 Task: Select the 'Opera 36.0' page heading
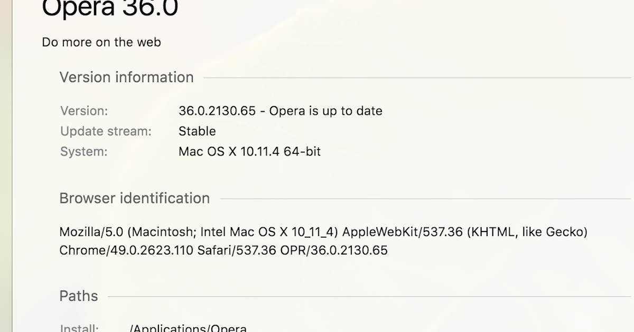(110, 9)
